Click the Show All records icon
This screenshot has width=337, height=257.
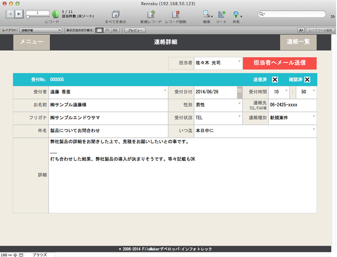pos(116,15)
